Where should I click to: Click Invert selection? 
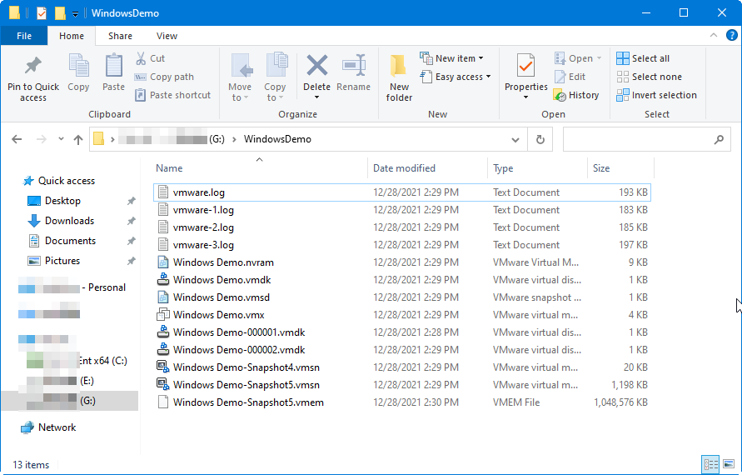656,95
